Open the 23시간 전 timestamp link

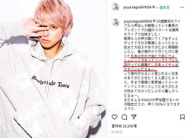(x=117, y=132)
